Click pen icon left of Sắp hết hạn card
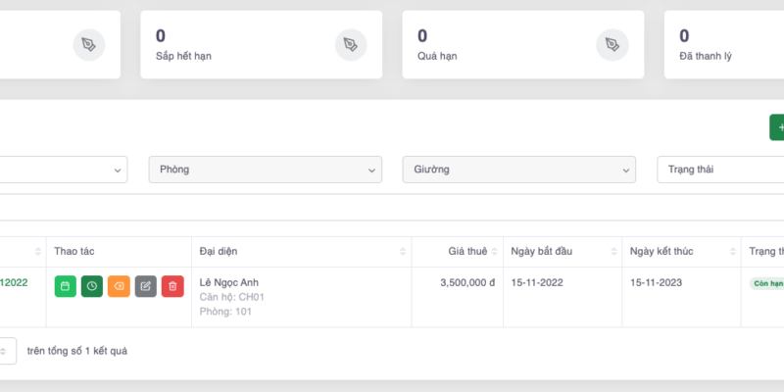The image size is (784, 392). pyautogui.click(x=88, y=45)
